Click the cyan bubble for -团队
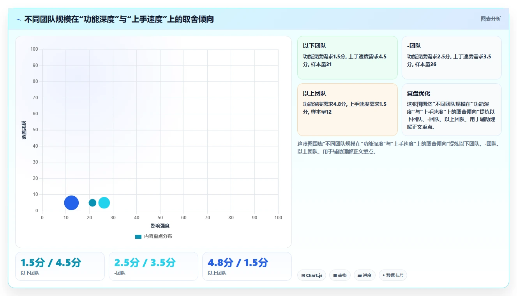The width and height of the screenshot is (517, 296). coord(104,203)
